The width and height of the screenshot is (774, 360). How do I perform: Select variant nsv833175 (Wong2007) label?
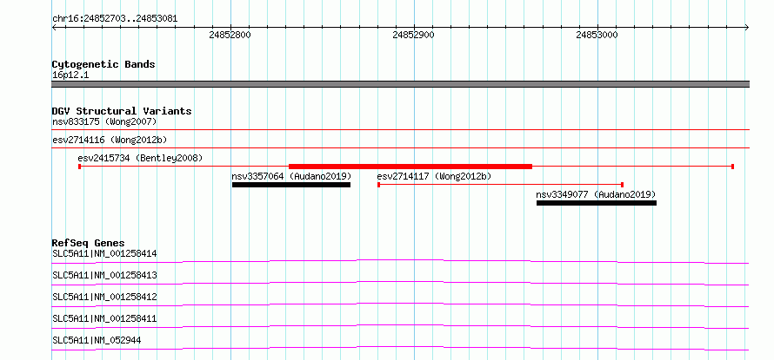pyautogui.click(x=104, y=121)
